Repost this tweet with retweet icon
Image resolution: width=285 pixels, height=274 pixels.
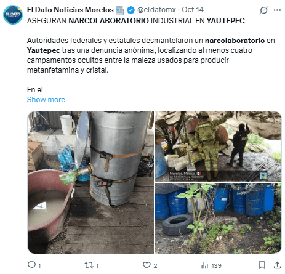(x=89, y=265)
